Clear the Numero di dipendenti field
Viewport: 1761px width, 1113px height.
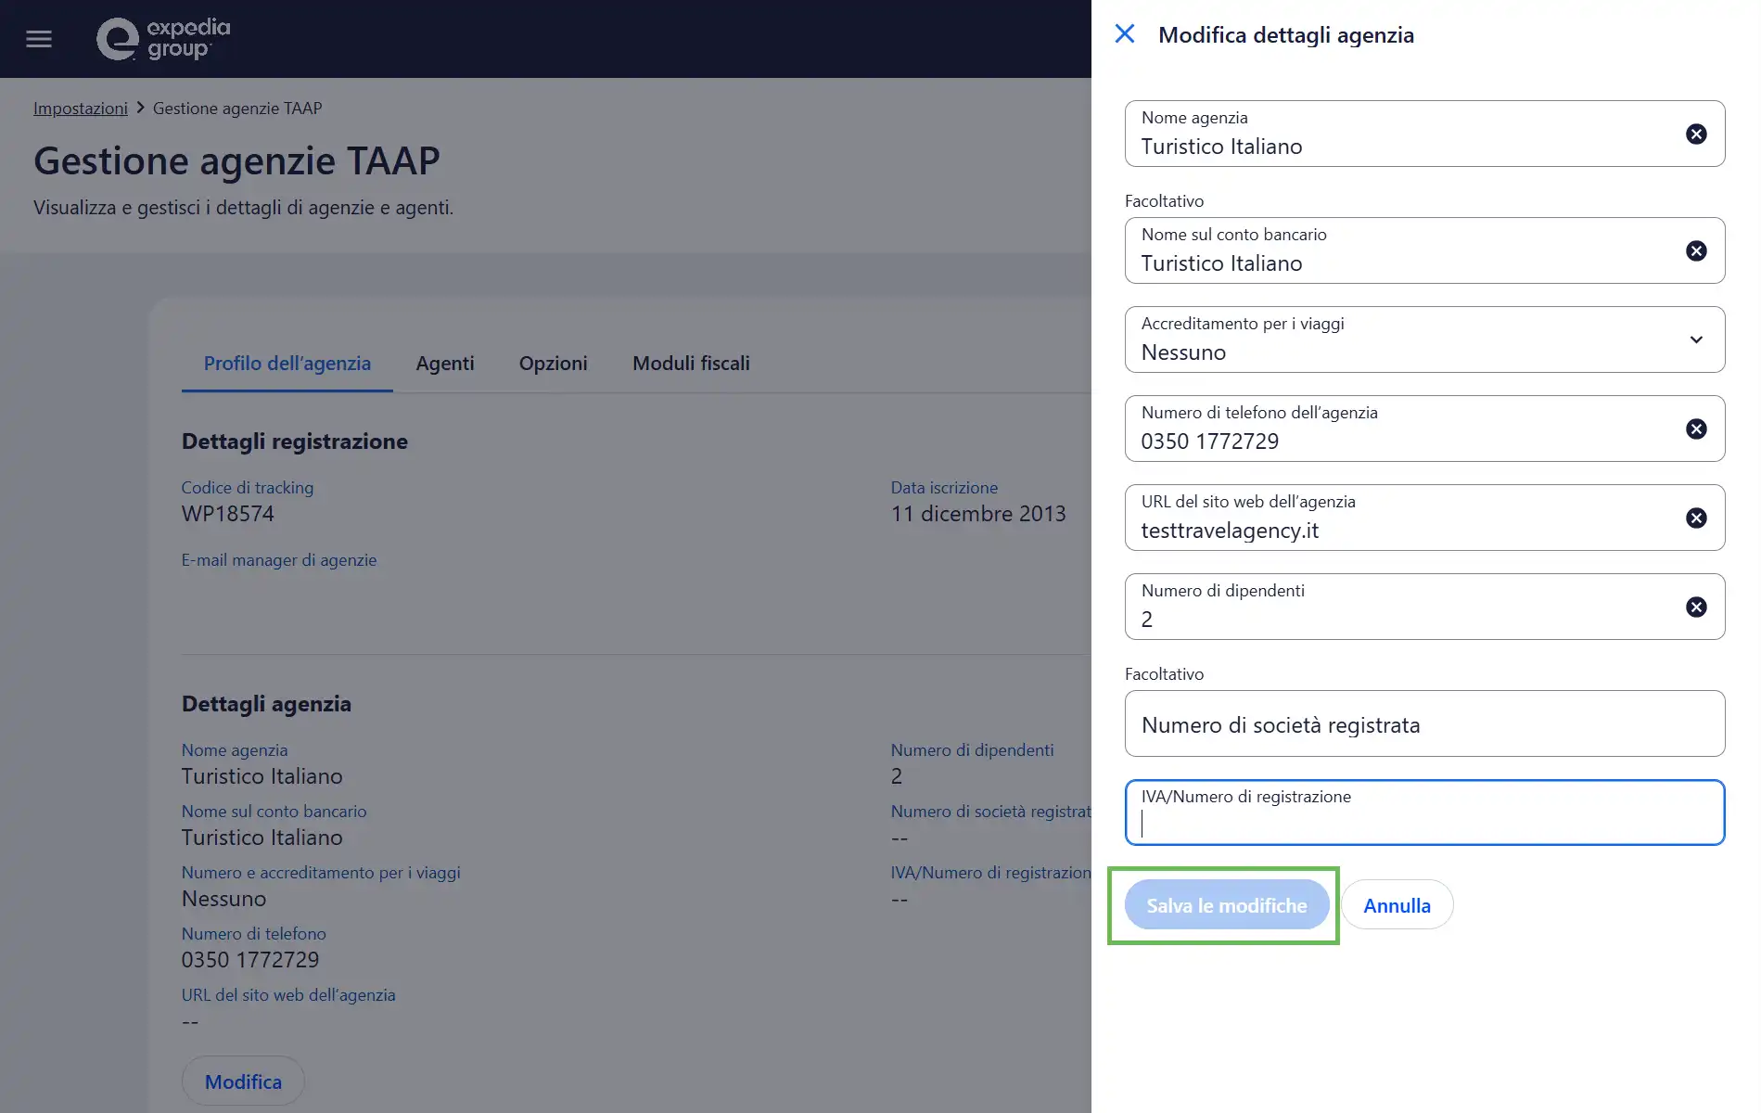click(x=1695, y=608)
